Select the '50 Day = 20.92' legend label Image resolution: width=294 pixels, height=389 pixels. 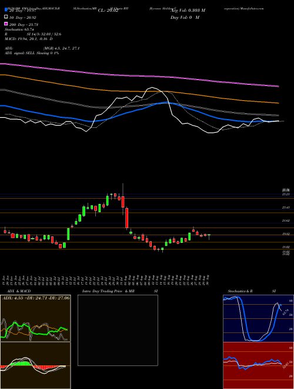(24, 18)
